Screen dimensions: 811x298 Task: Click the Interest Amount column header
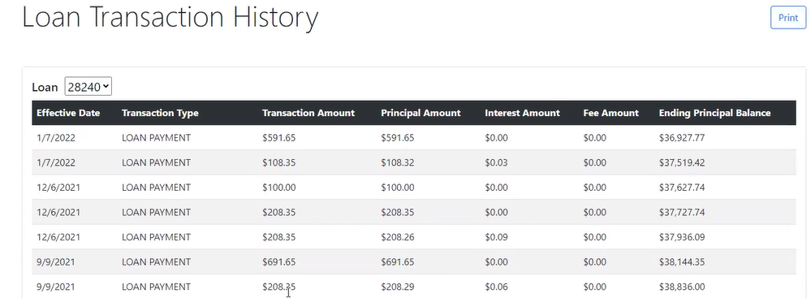pos(522,113)
